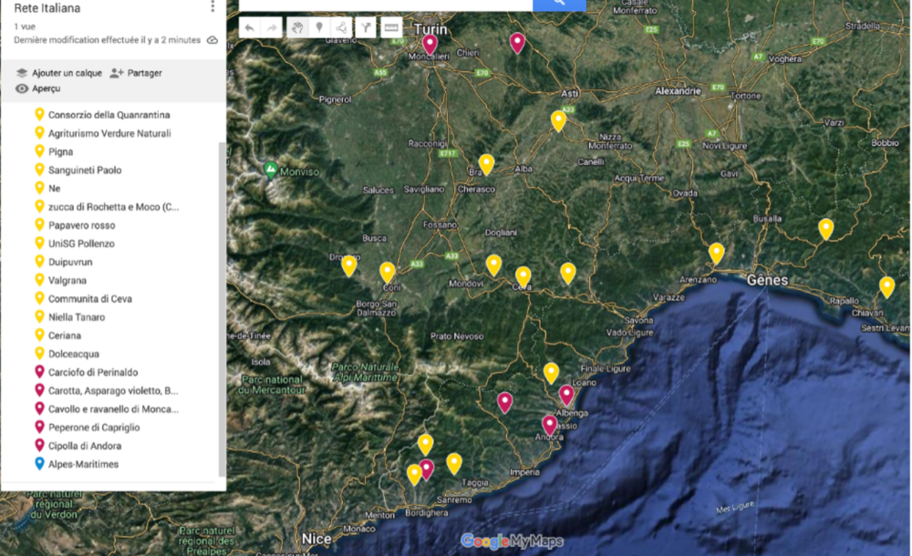Select Carotta, Asparago violetto list entry
Image resolution: width=912 pixels, height=556 pixels.
tap(113, 391)
